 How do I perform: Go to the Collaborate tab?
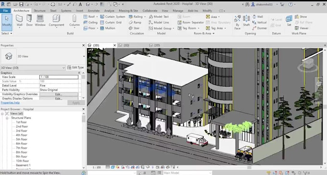[x=150, y=11]
